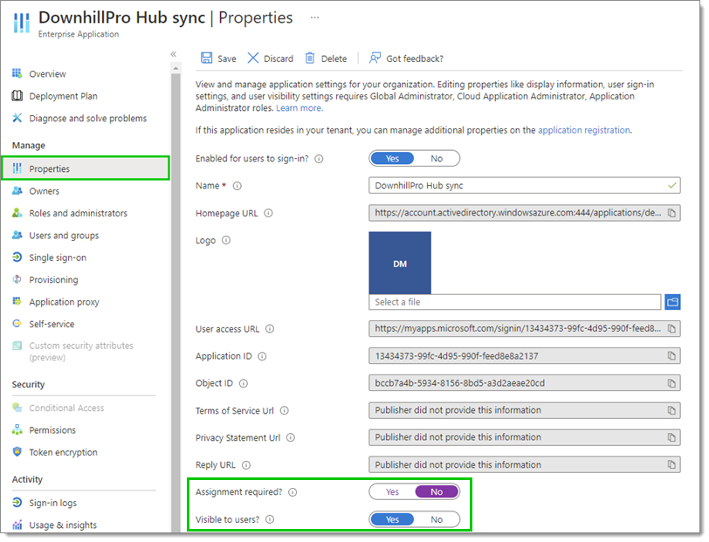Copy the Application ID value

coord(671,356)
